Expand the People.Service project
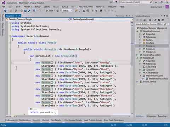 point(137,81)
